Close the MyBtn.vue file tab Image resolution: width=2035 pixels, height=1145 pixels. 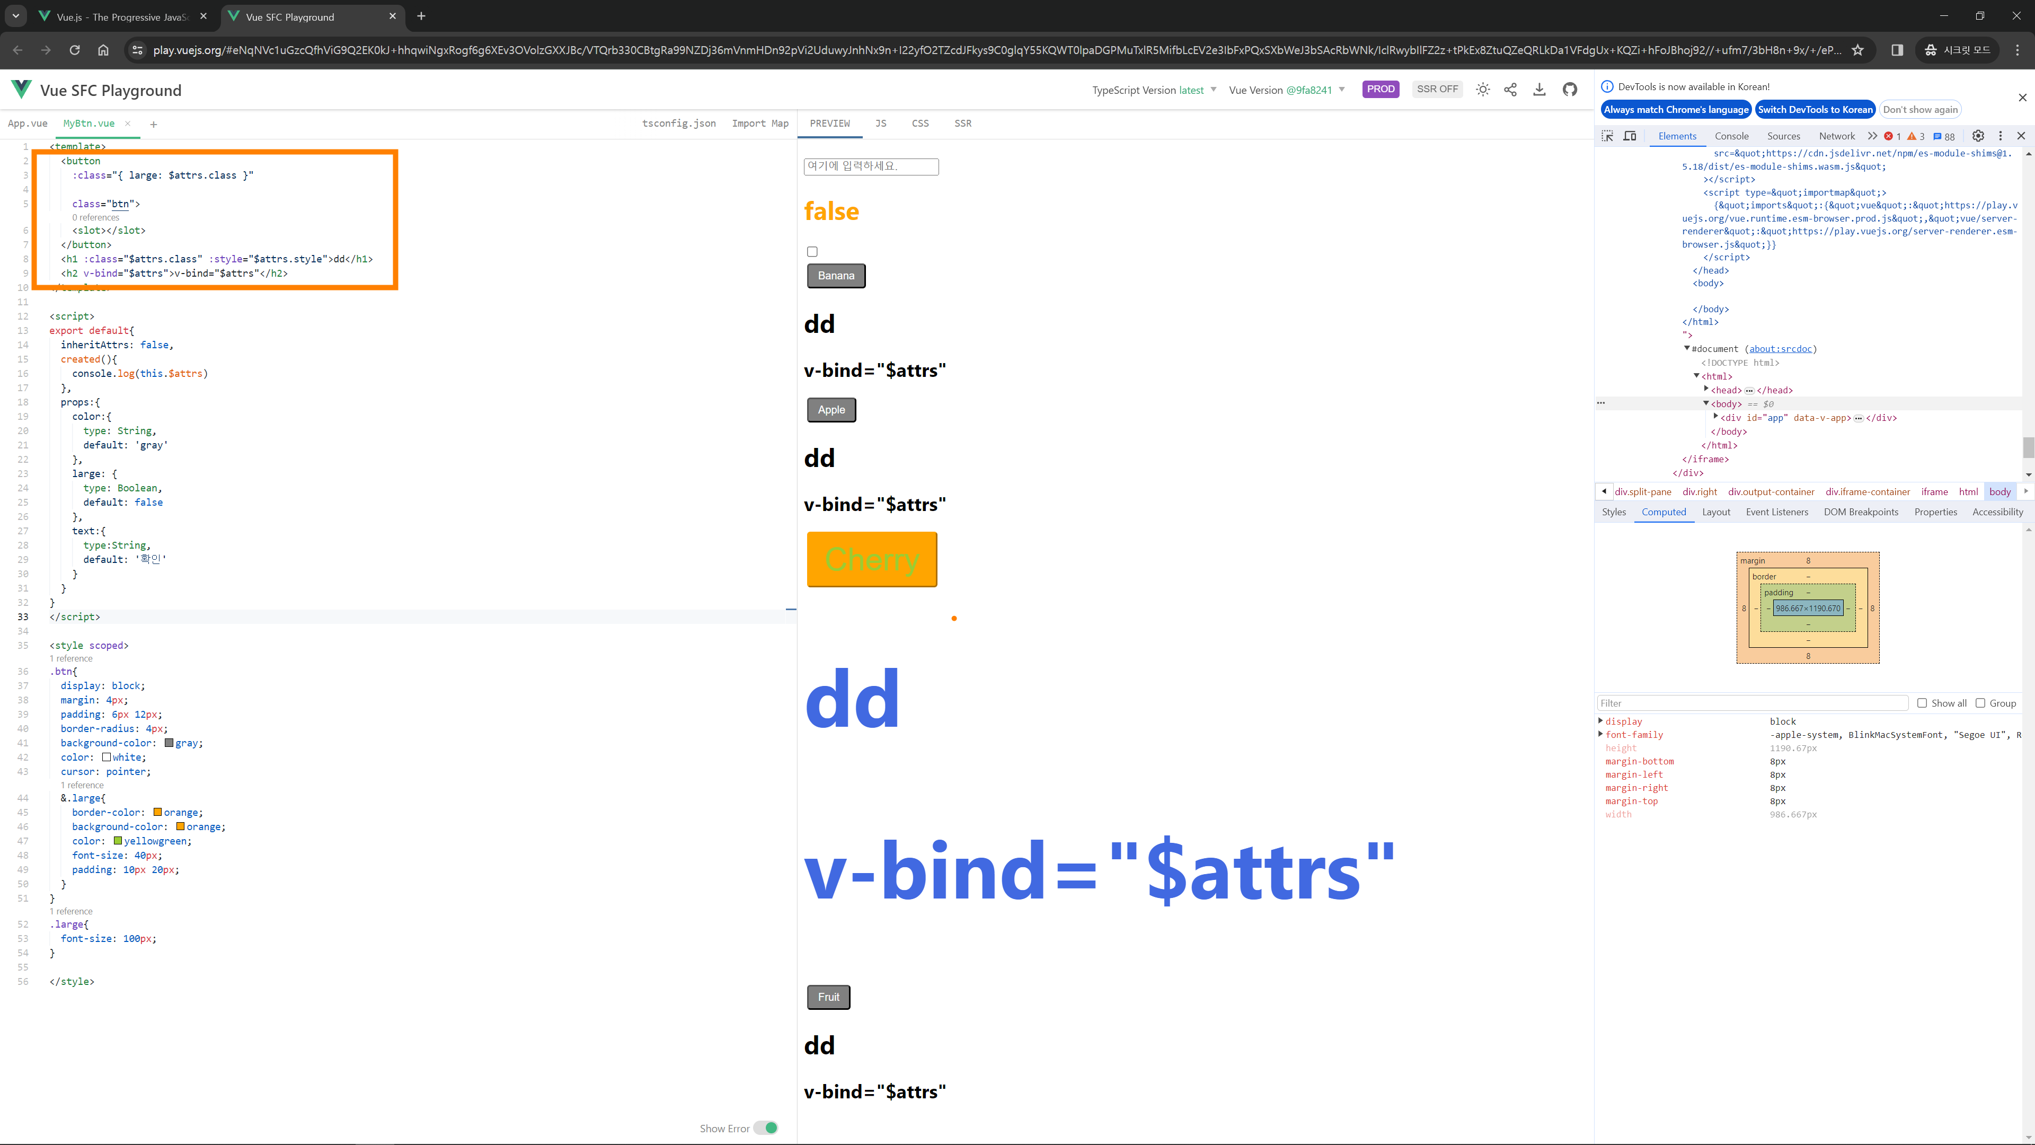[x=128, y=124]
